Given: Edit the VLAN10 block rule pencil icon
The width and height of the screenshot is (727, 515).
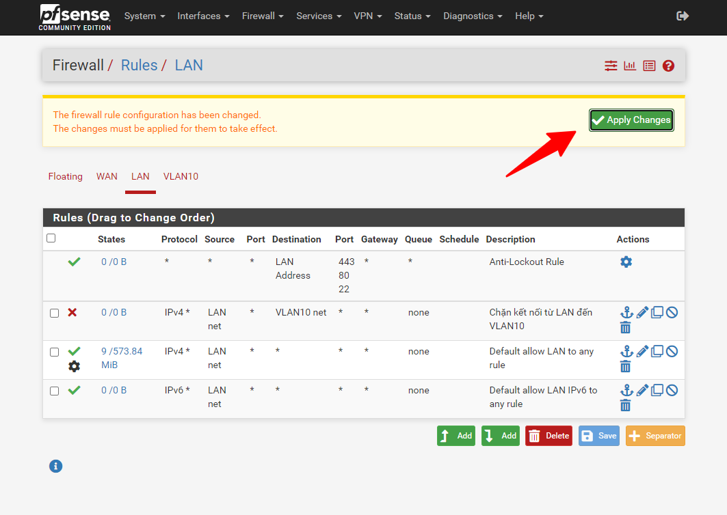Looking at the screenshot, I should click(642, 312).
